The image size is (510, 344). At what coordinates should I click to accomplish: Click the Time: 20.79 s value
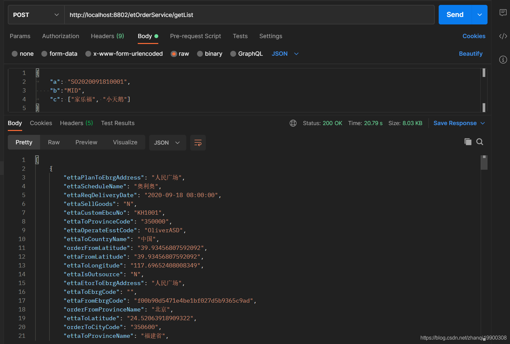tap(365, 123)
